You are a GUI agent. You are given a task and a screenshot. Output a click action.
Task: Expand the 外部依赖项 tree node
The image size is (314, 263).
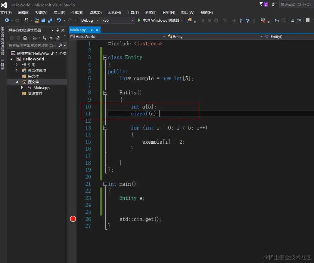tap(17, 70)
